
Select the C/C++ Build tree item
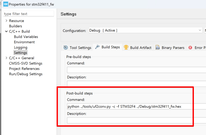19,31
